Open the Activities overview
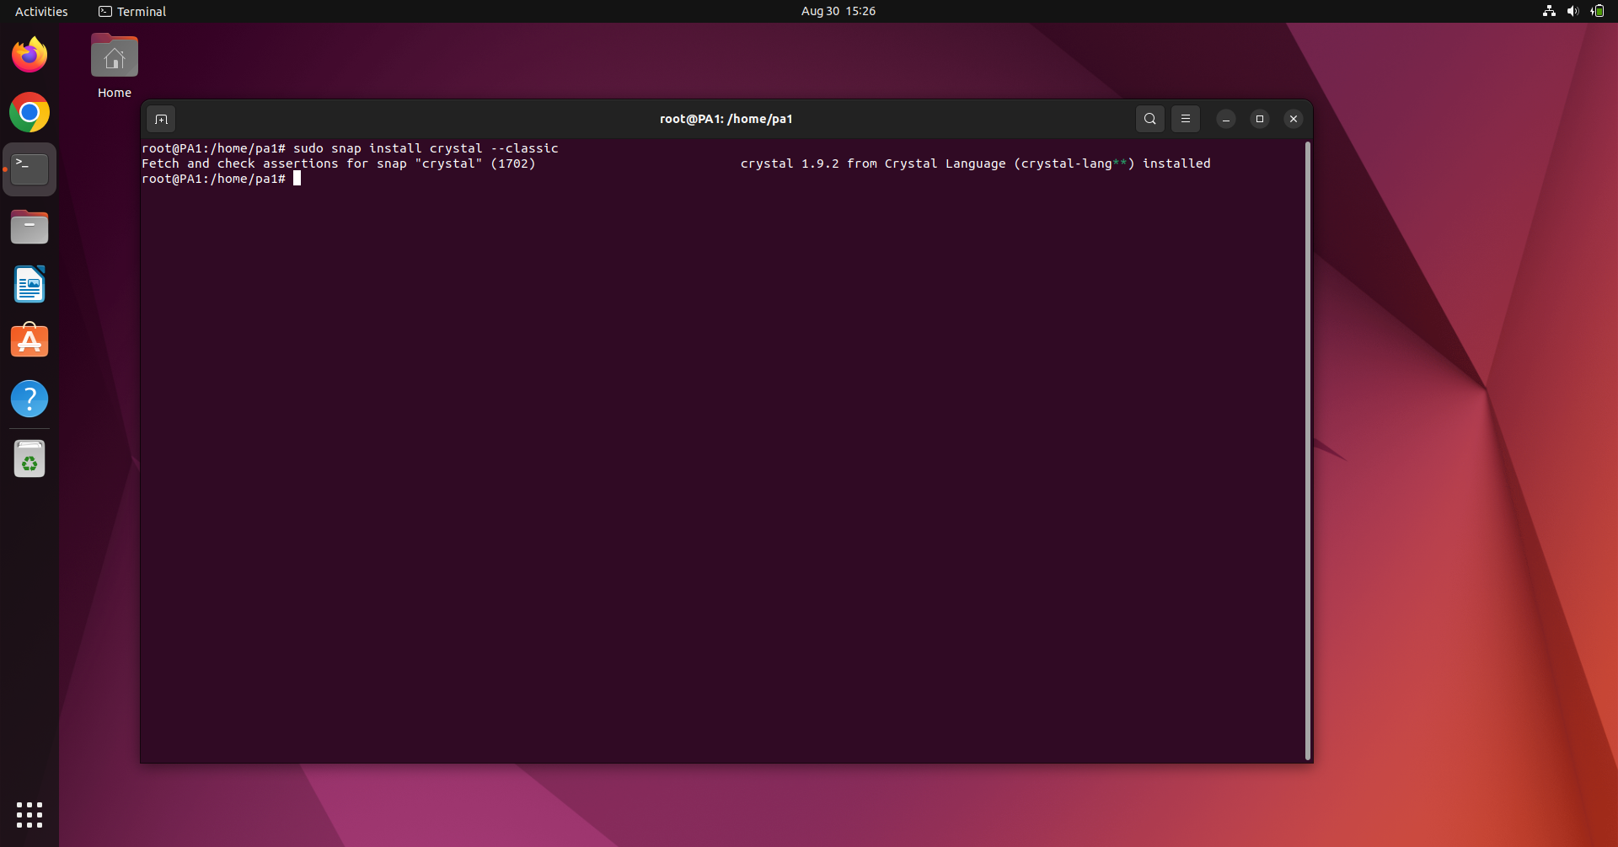 pyautogui.click(x=40, y=11)
